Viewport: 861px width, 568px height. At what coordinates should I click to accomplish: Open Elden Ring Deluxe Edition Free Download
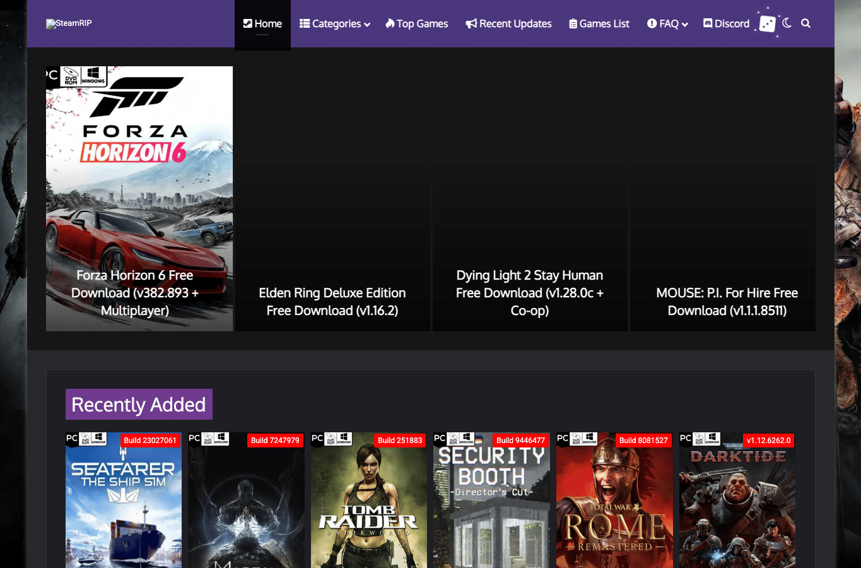point(332,302)
